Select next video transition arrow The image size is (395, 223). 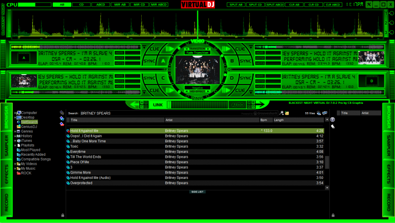coord(208,48)
